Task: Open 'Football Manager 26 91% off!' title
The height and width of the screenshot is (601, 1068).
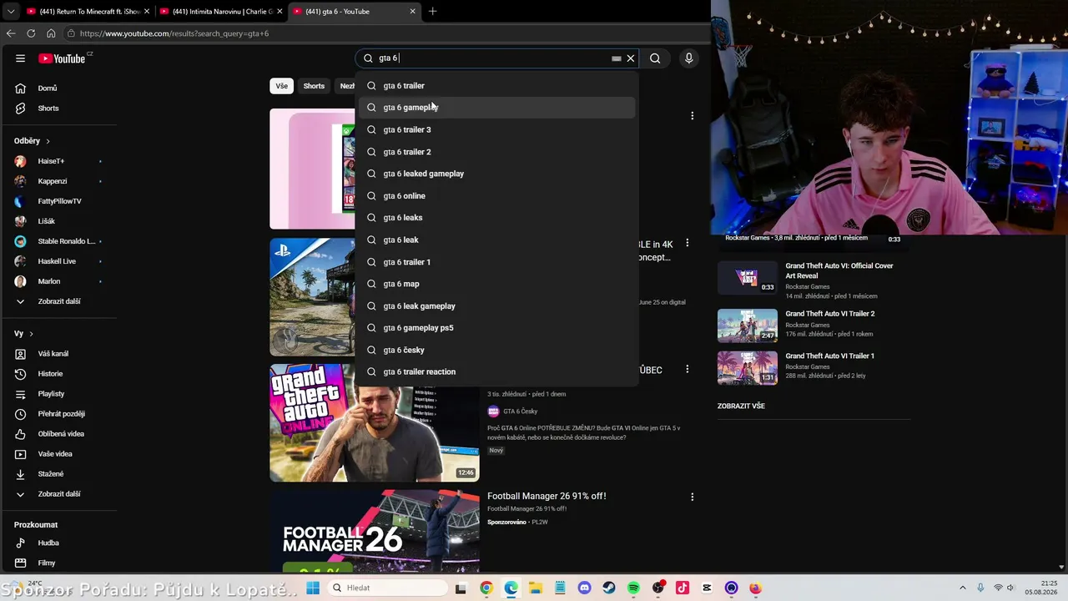Action: click(547, 496)
